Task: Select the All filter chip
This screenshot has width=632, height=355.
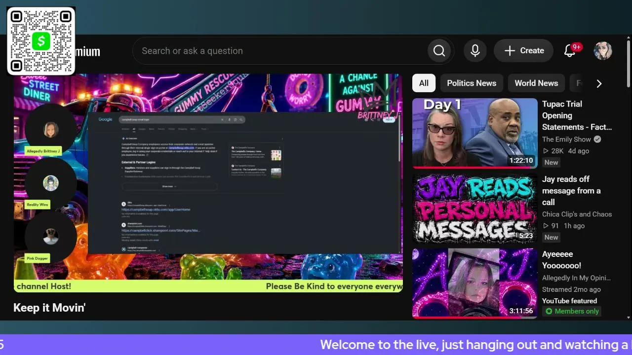Action: coord(424,83)
